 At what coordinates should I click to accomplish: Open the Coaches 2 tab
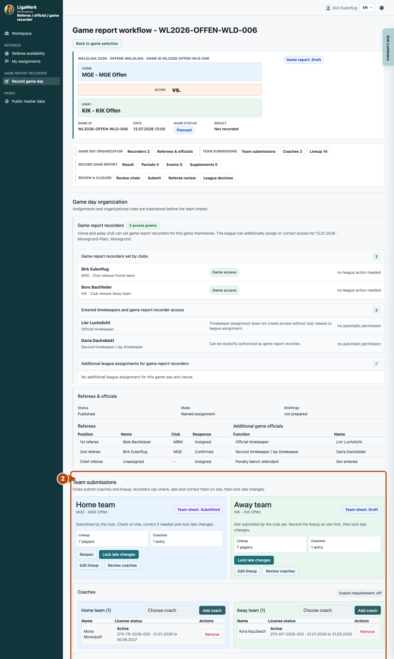[x=292, y=151]
